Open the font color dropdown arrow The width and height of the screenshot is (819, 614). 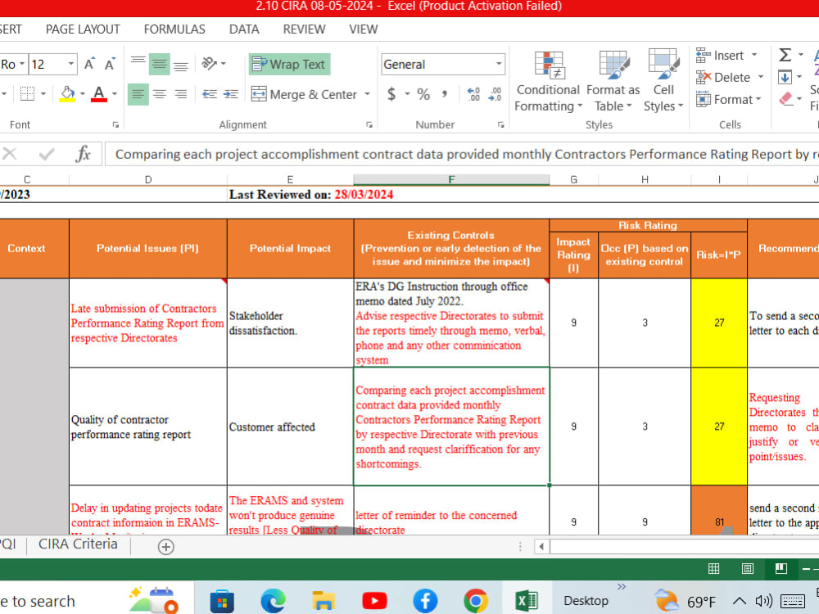coord(115,94)
